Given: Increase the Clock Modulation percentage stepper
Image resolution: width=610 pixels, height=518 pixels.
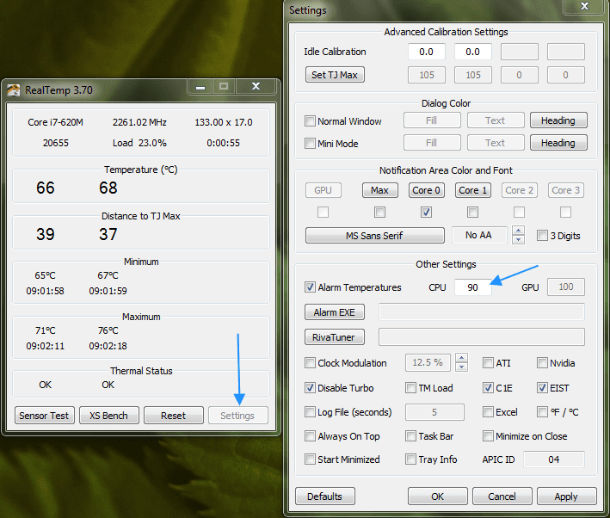Looking at the screenshot, I should [462, 359].
